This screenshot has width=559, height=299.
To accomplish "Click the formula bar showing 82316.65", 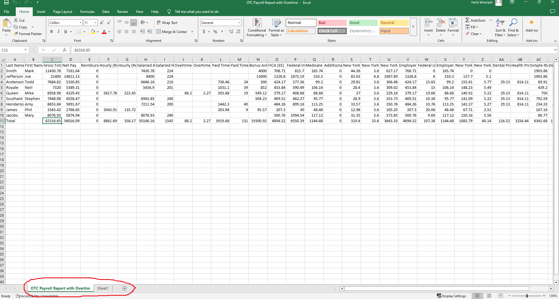I will (x=312, y=50).
